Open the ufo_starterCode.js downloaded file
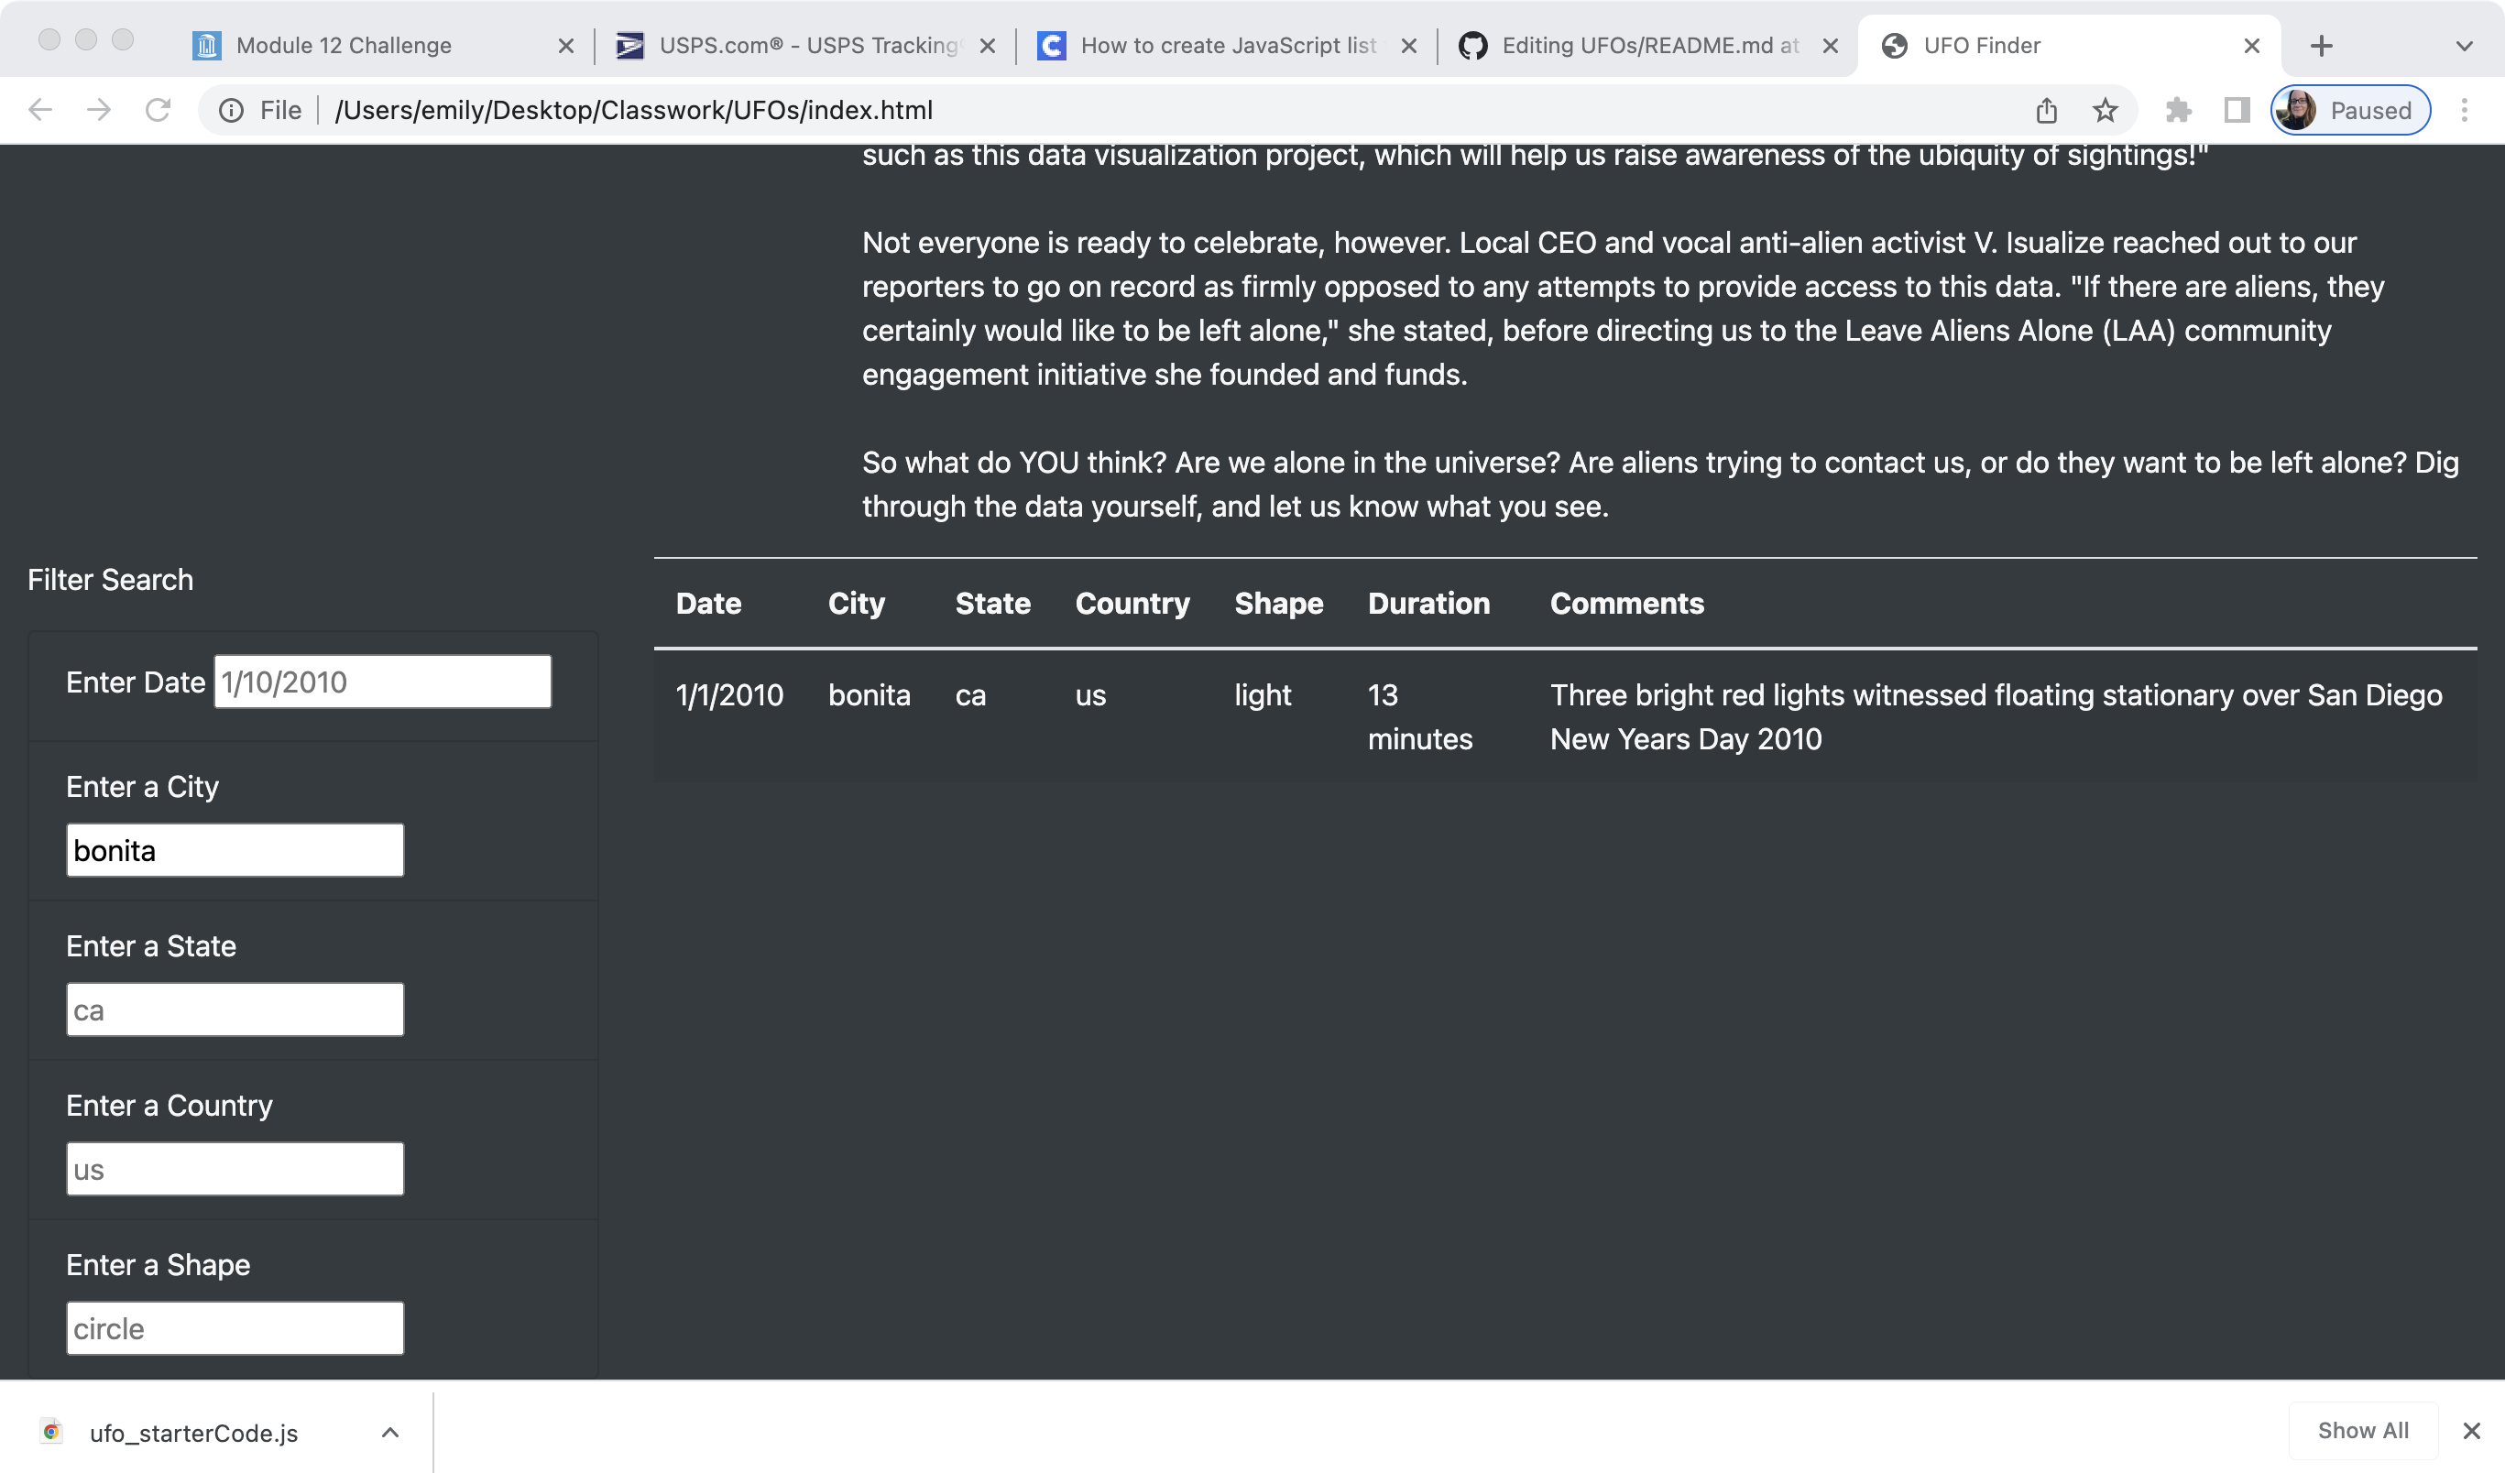 (193, 1433)
